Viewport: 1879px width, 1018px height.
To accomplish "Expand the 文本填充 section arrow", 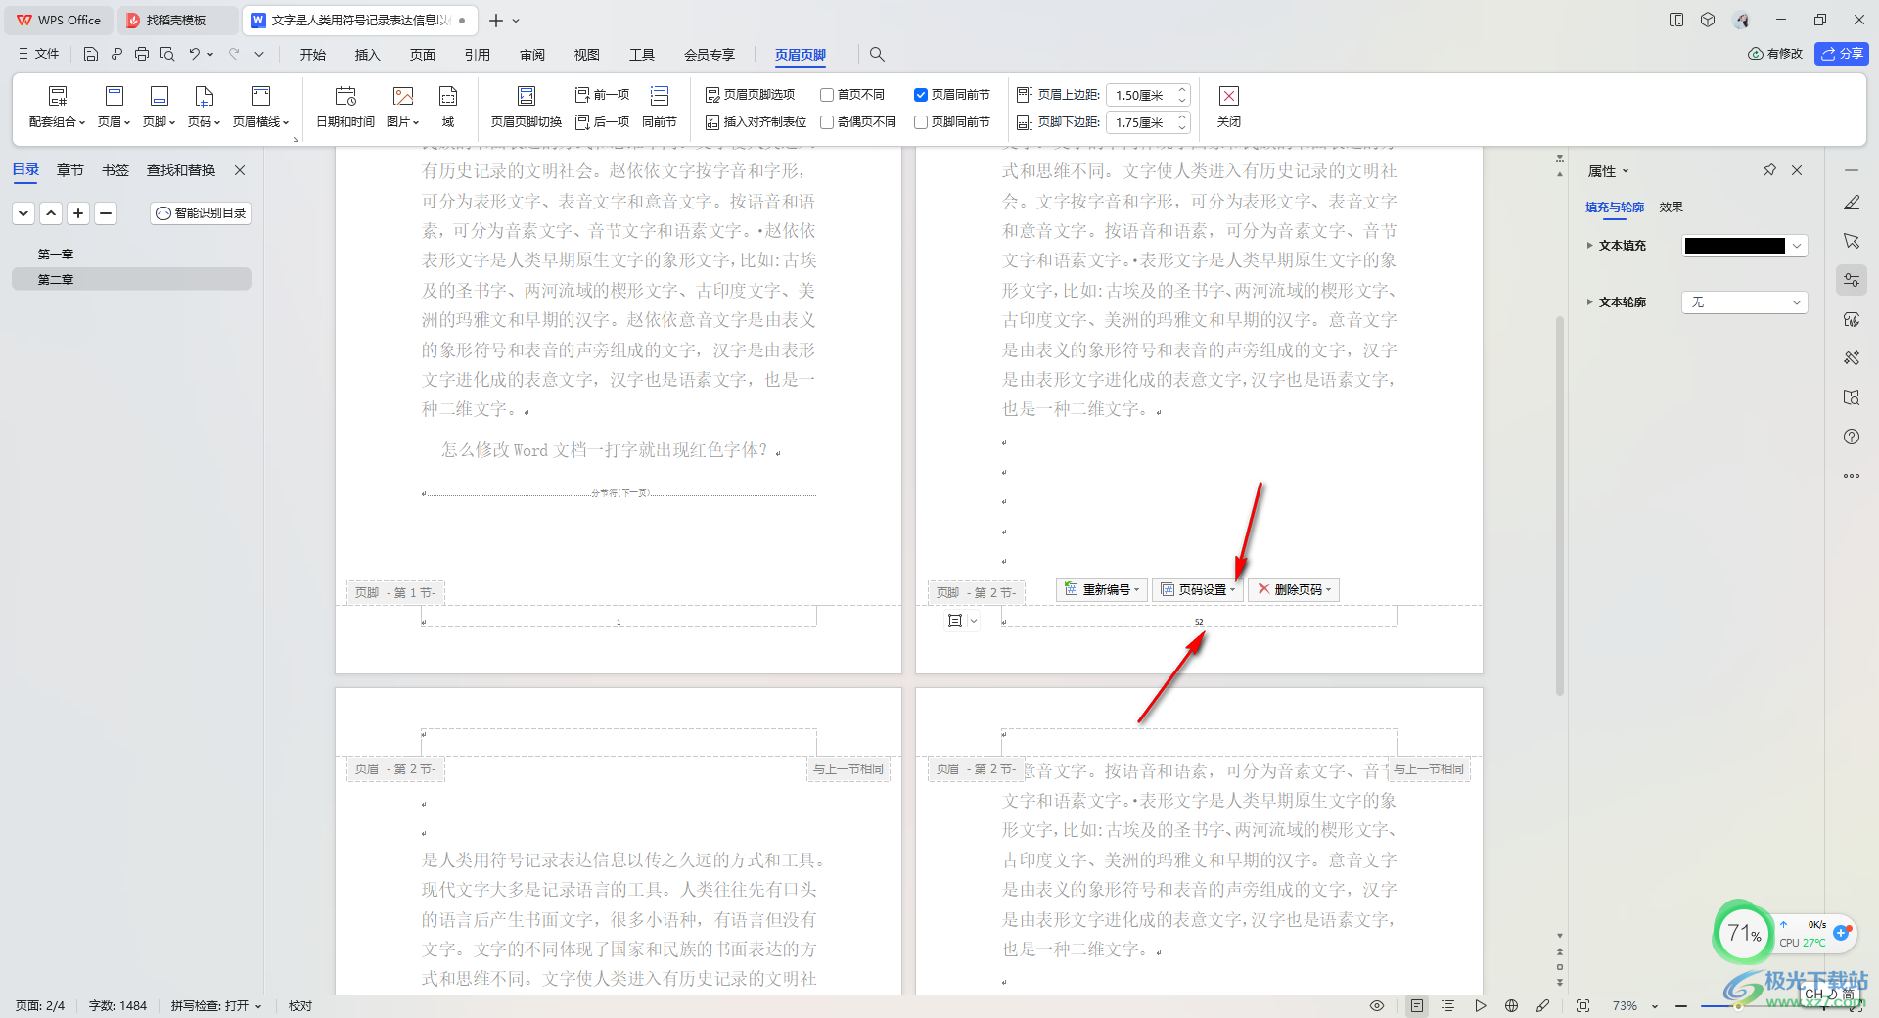I will [1590, 246].
